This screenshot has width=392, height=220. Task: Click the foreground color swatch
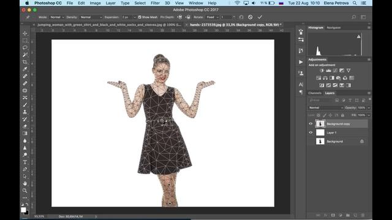coord(23,210)
